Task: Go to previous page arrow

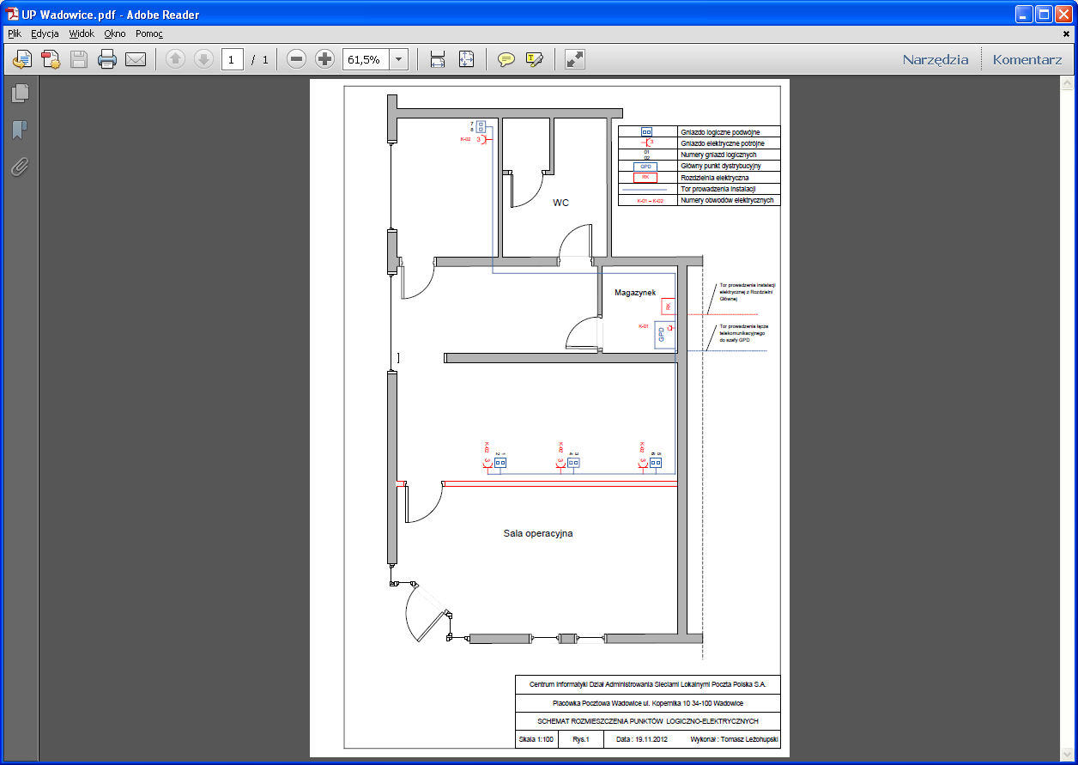Action: (x=175, y=59)
